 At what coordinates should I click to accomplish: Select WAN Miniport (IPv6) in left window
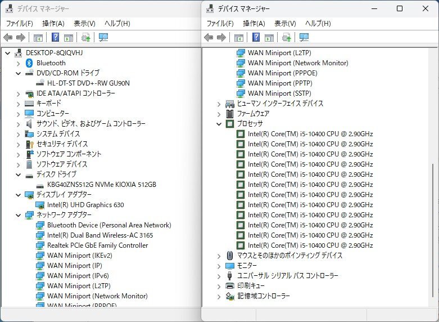(x=78, y=276)
